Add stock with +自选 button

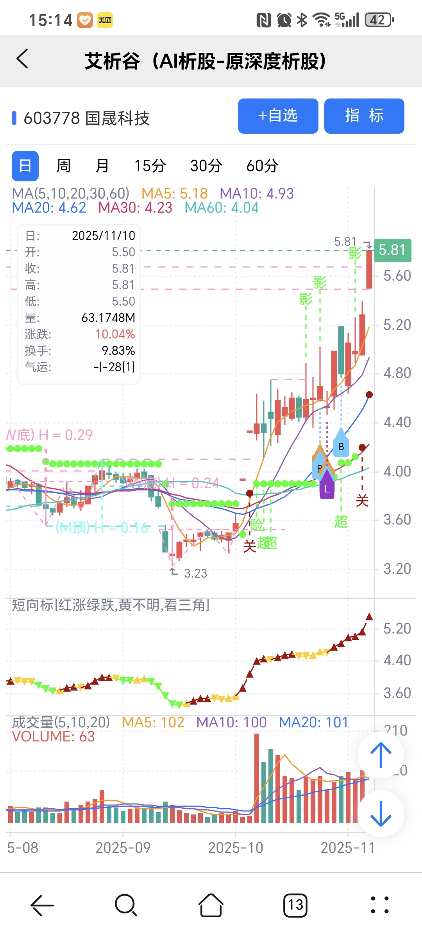tap(278, 116)
